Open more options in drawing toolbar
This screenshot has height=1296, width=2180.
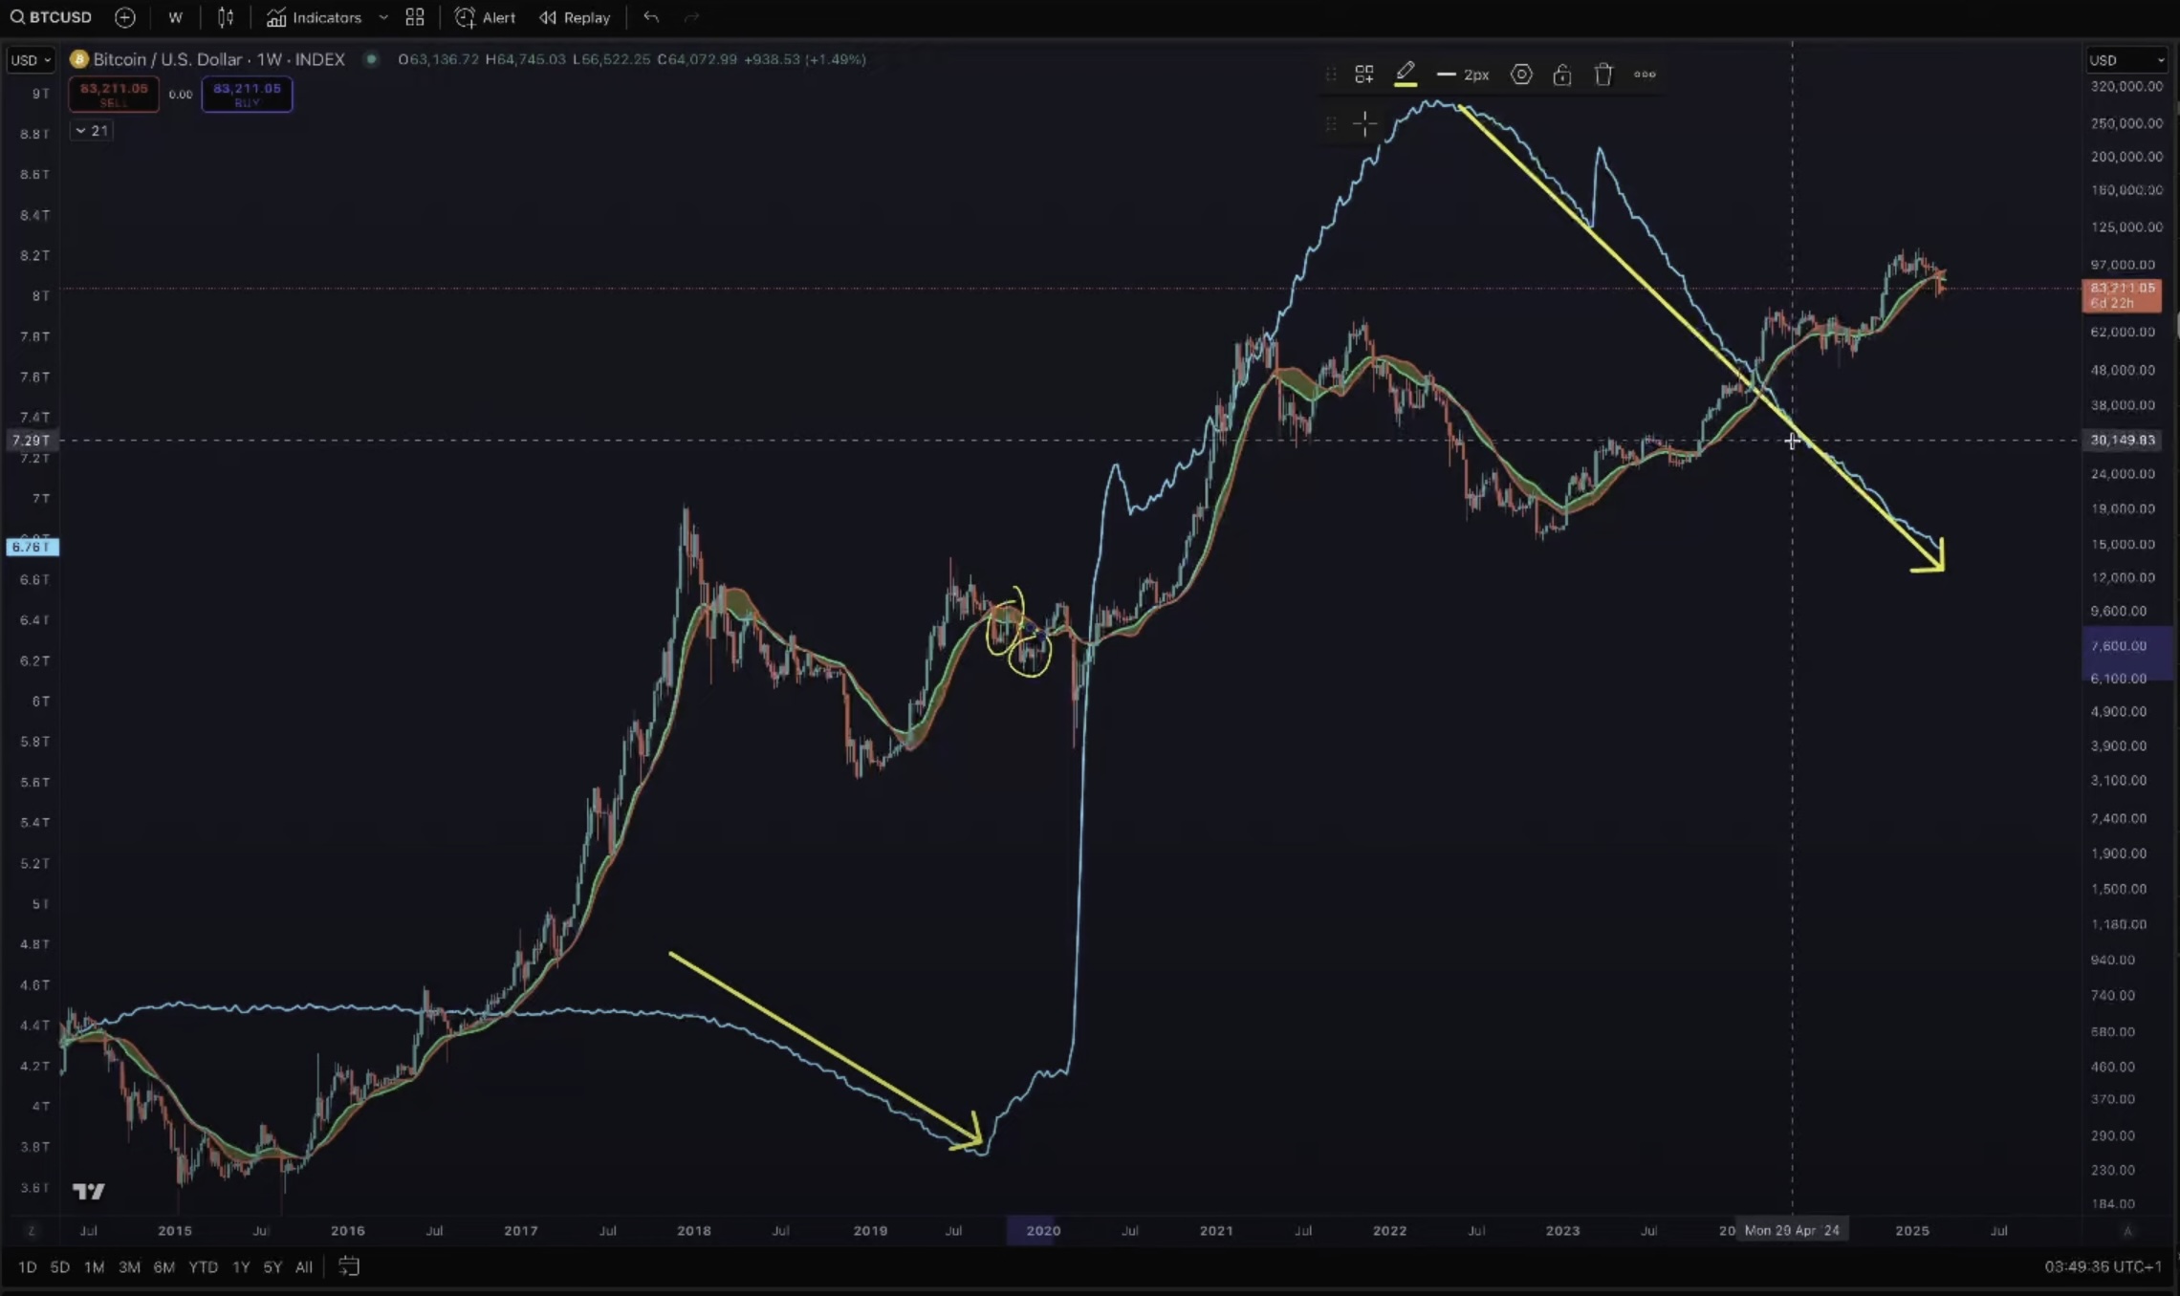click(x=1645, y=75)
